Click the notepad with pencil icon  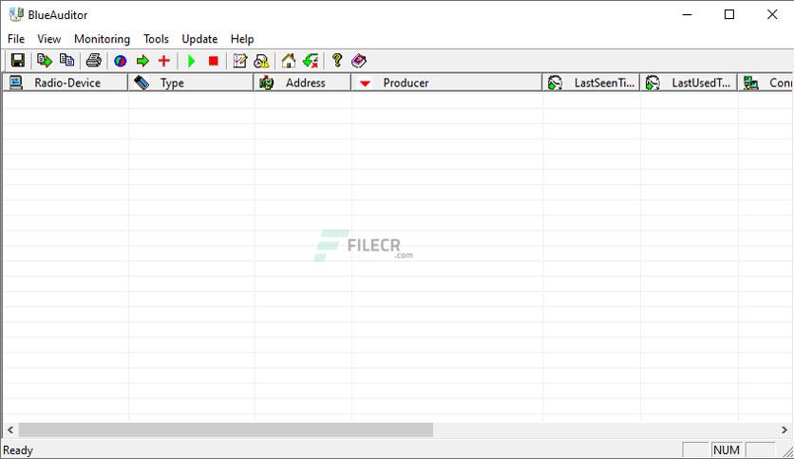(239, 61)
